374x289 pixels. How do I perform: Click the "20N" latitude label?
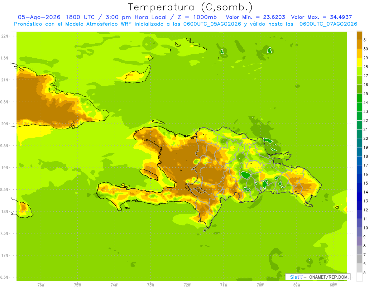[x=5, y=124]
